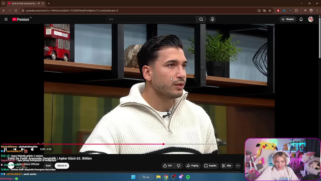Click the Katıl join button
Viewport: 321px width, 181px height.
pyautogui.click(x=48, y=166)
